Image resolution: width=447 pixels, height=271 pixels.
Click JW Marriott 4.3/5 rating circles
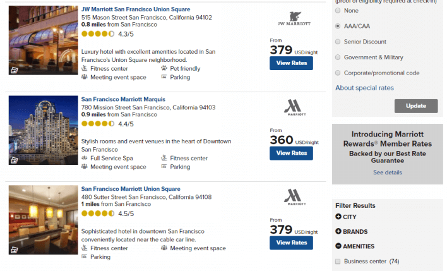(98, 34)
